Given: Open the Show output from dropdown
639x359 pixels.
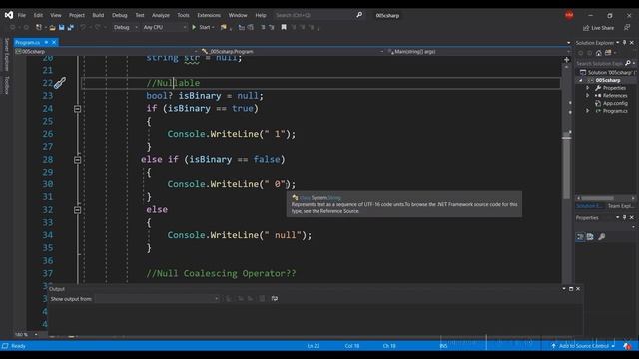Looking at the screenshot, I should [x=157, y=299].
